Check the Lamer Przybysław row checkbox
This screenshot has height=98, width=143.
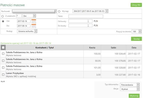pyautogui.click(x=3, y=75)
